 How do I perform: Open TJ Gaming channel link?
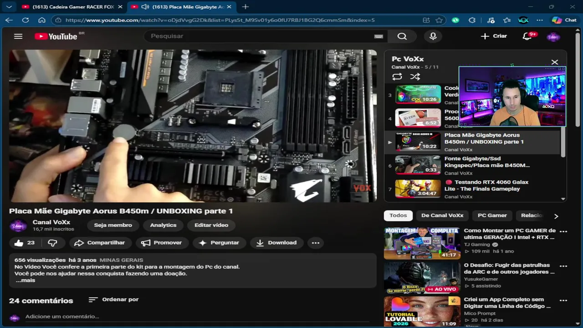[477, 245]
